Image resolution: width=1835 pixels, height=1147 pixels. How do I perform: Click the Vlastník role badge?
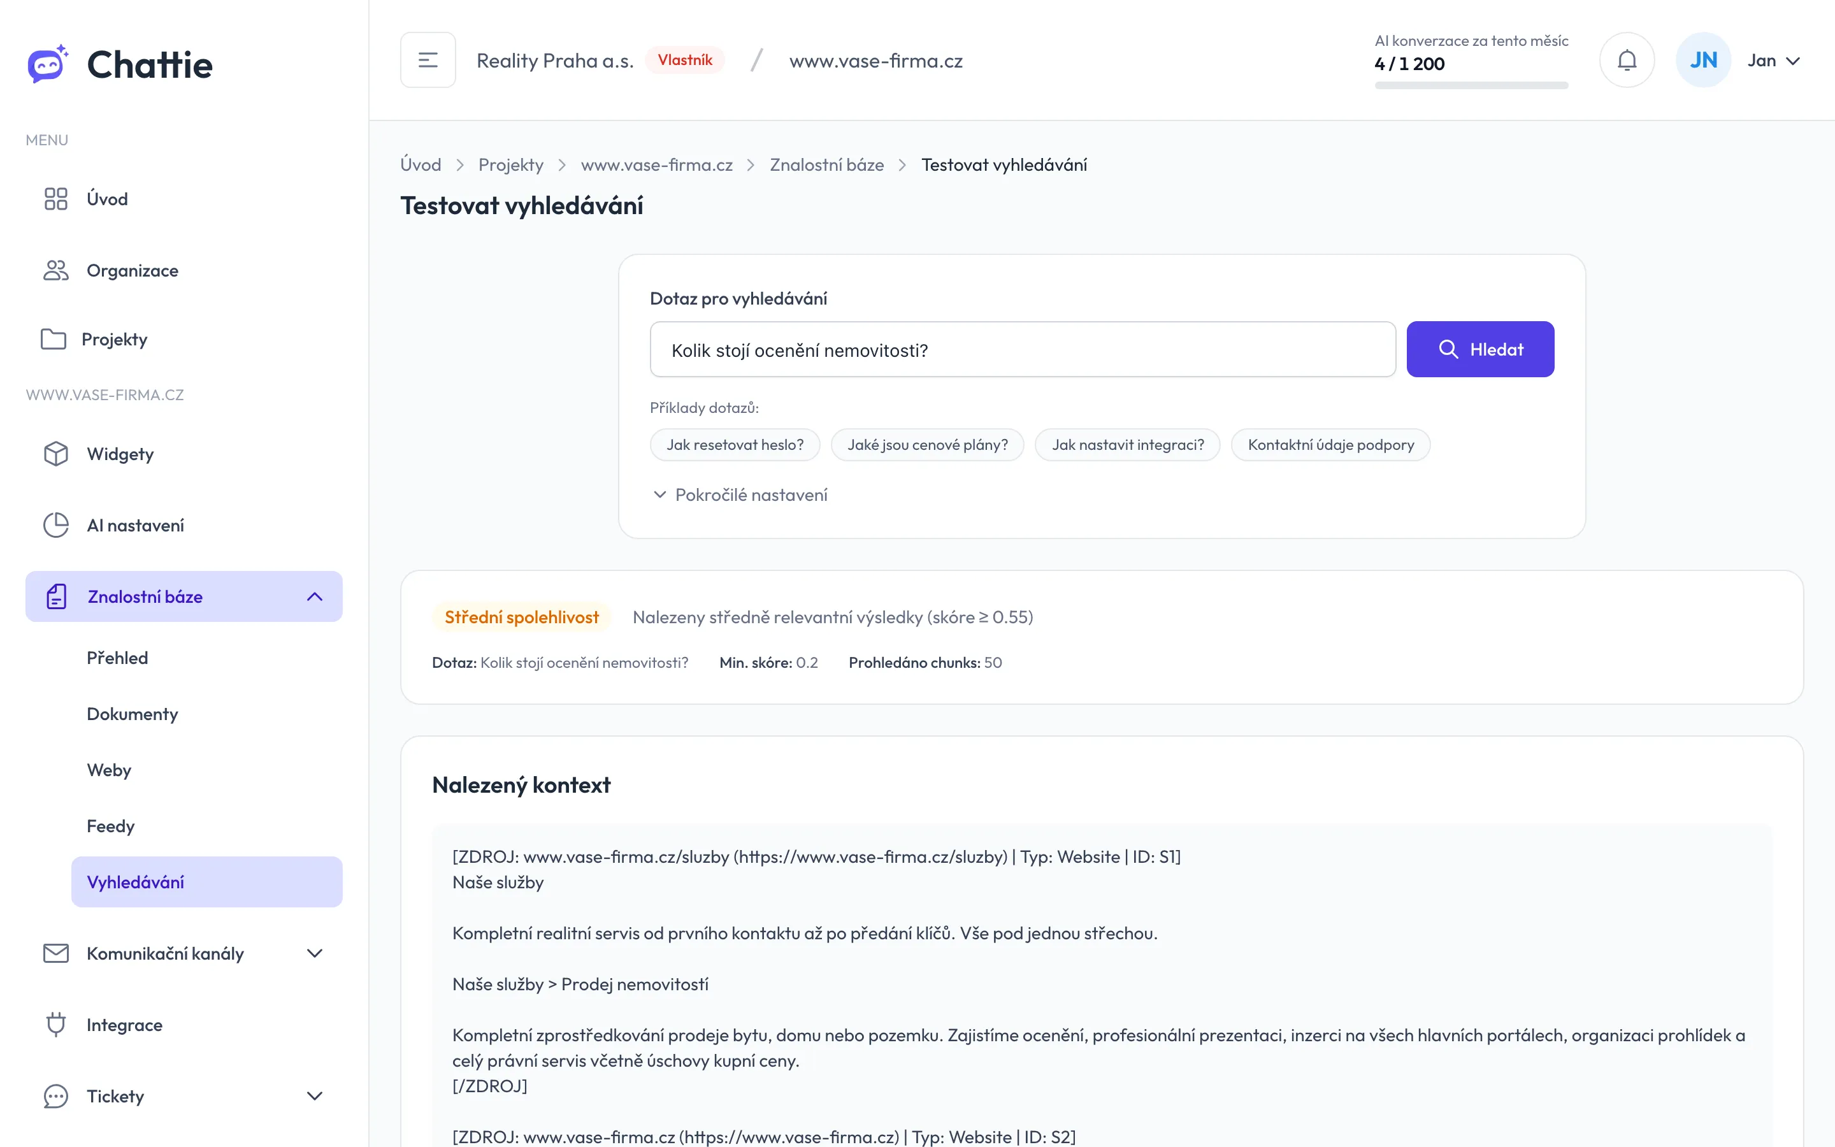(685, 60)
